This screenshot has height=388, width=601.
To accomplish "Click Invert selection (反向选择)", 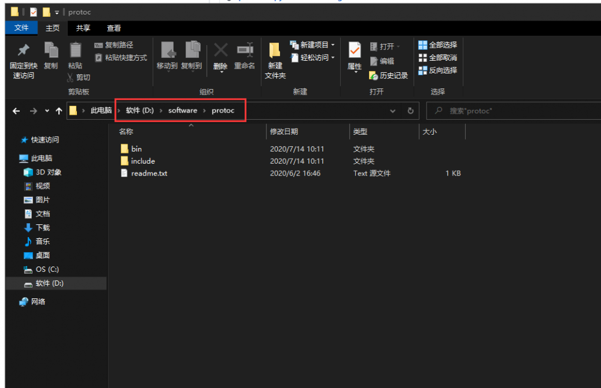I will 438,70.
